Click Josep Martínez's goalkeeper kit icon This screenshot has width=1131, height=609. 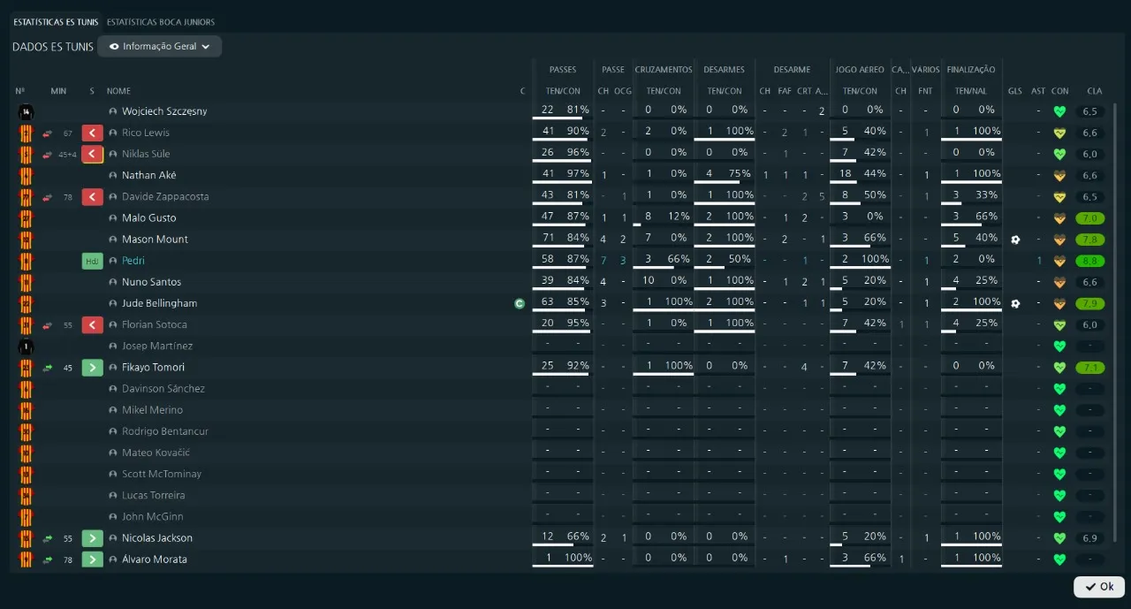(26, 346)
